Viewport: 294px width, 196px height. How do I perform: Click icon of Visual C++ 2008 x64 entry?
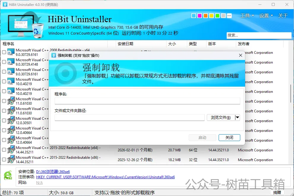coord(11,52)
